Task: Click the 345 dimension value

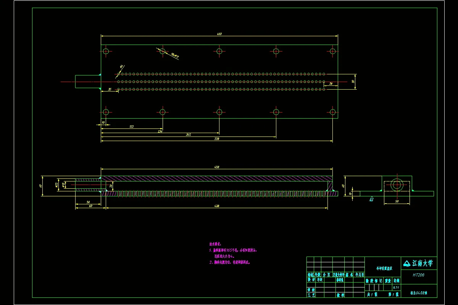Action: (188, 135)
